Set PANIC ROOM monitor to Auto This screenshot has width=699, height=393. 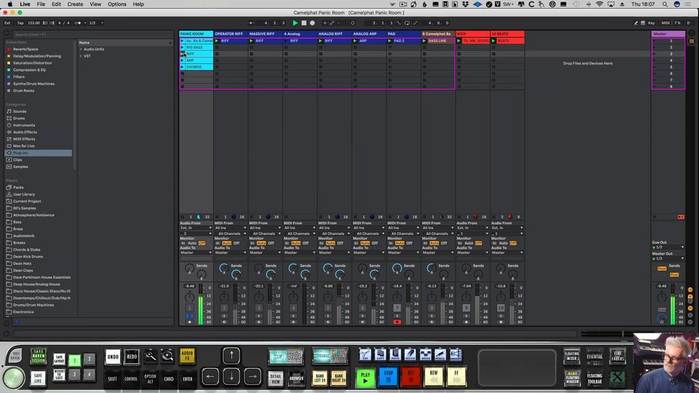click(192, 243)
